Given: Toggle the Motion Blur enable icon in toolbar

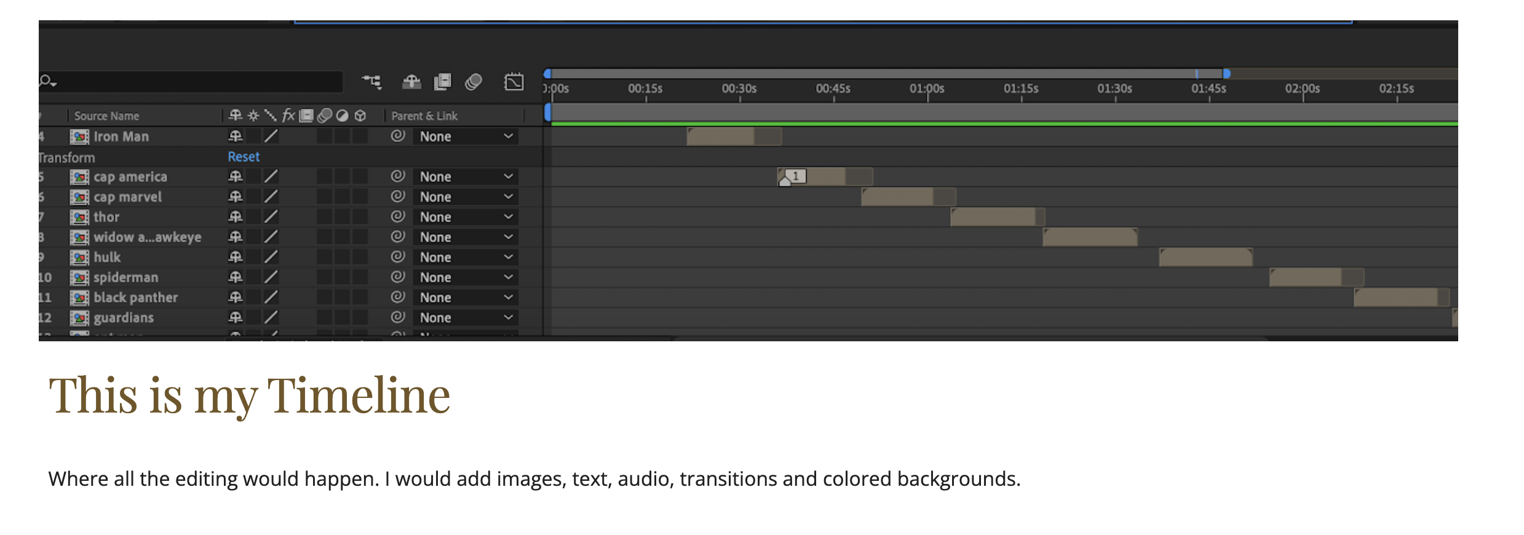Looking at the screenshot, I should click(474, 82).
